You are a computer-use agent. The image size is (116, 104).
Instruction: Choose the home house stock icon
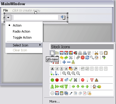[94, 87]
